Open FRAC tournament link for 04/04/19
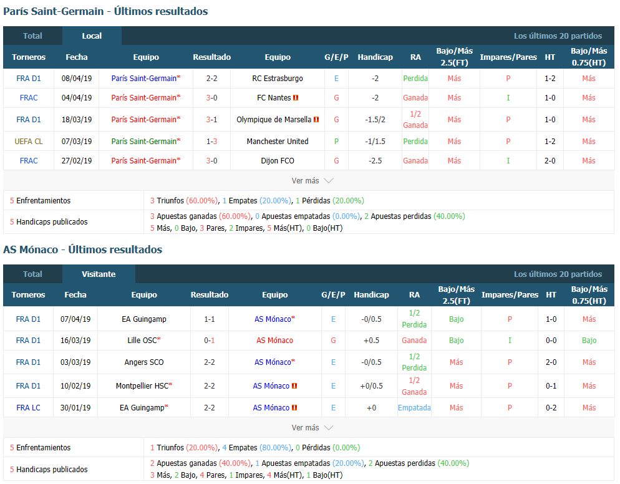This screenshot has height=484, width=620. tap(29, 98)
